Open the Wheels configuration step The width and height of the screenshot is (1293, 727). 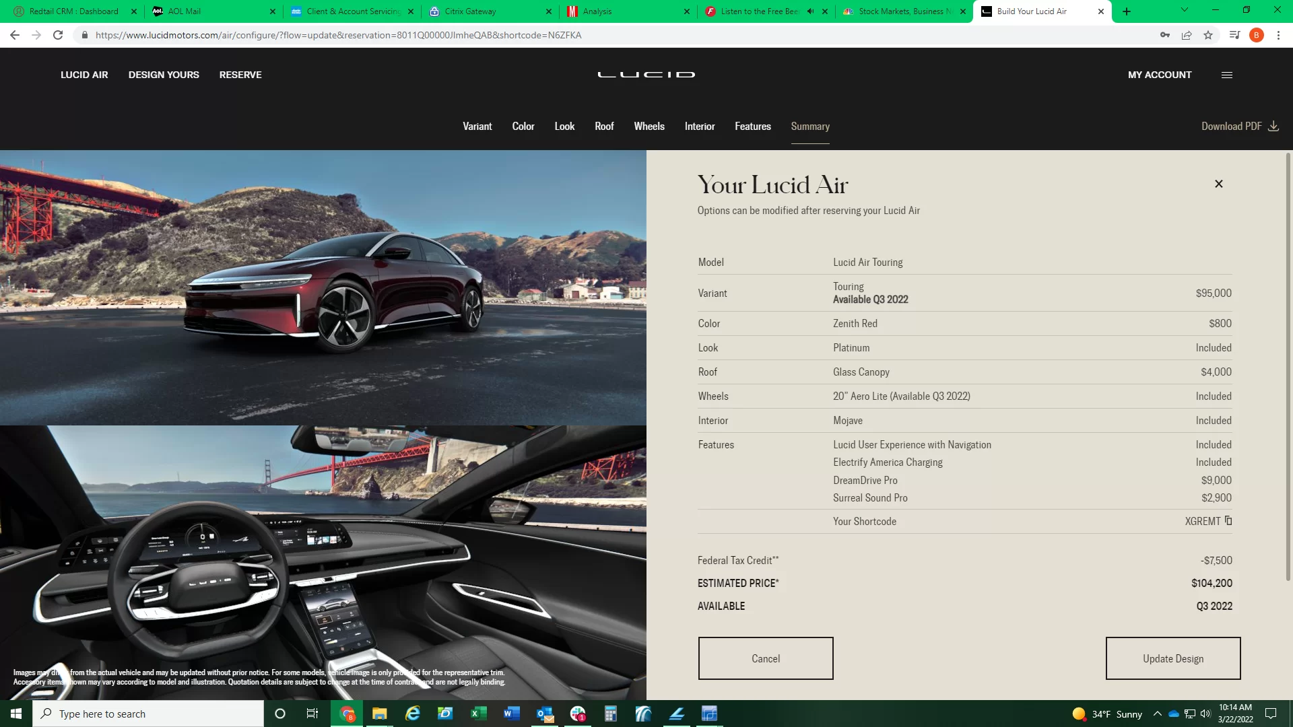pyautogui.click(x=649, y=126)
